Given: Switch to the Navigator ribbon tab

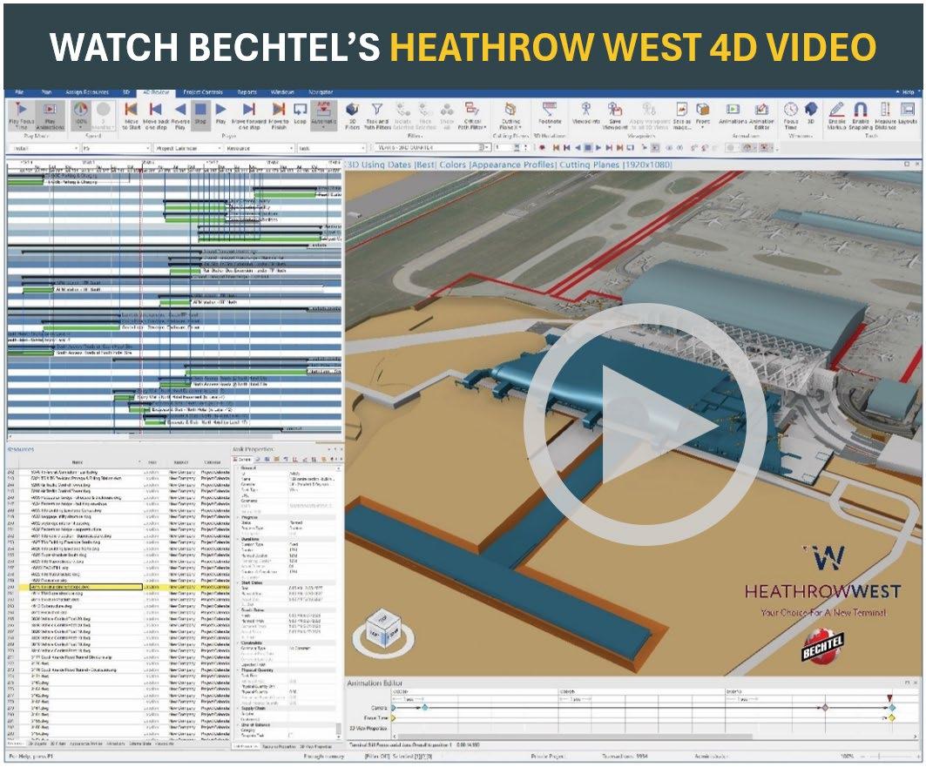Looking at the screenshot, I should pyautogui.click(x=321, y=92).
